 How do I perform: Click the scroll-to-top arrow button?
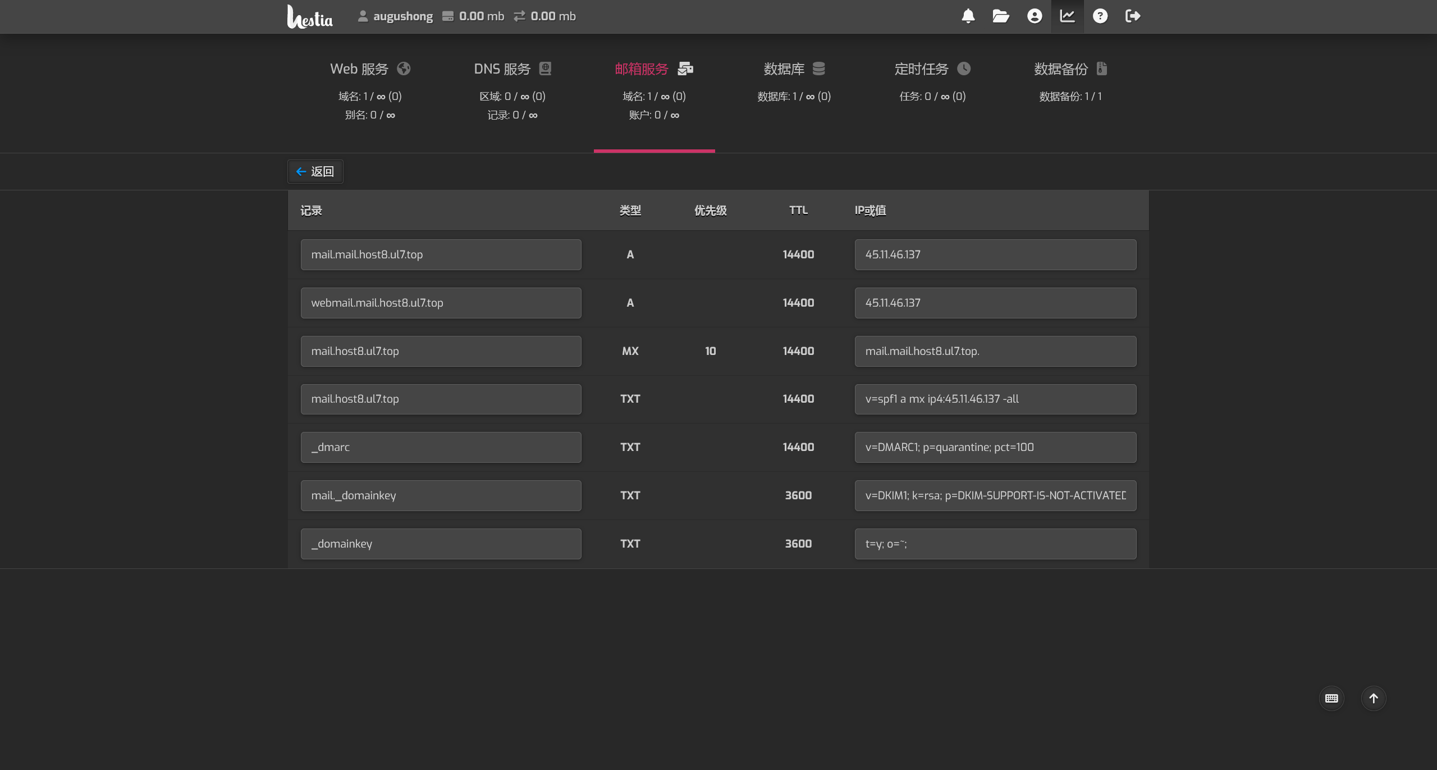point(1374,698)
